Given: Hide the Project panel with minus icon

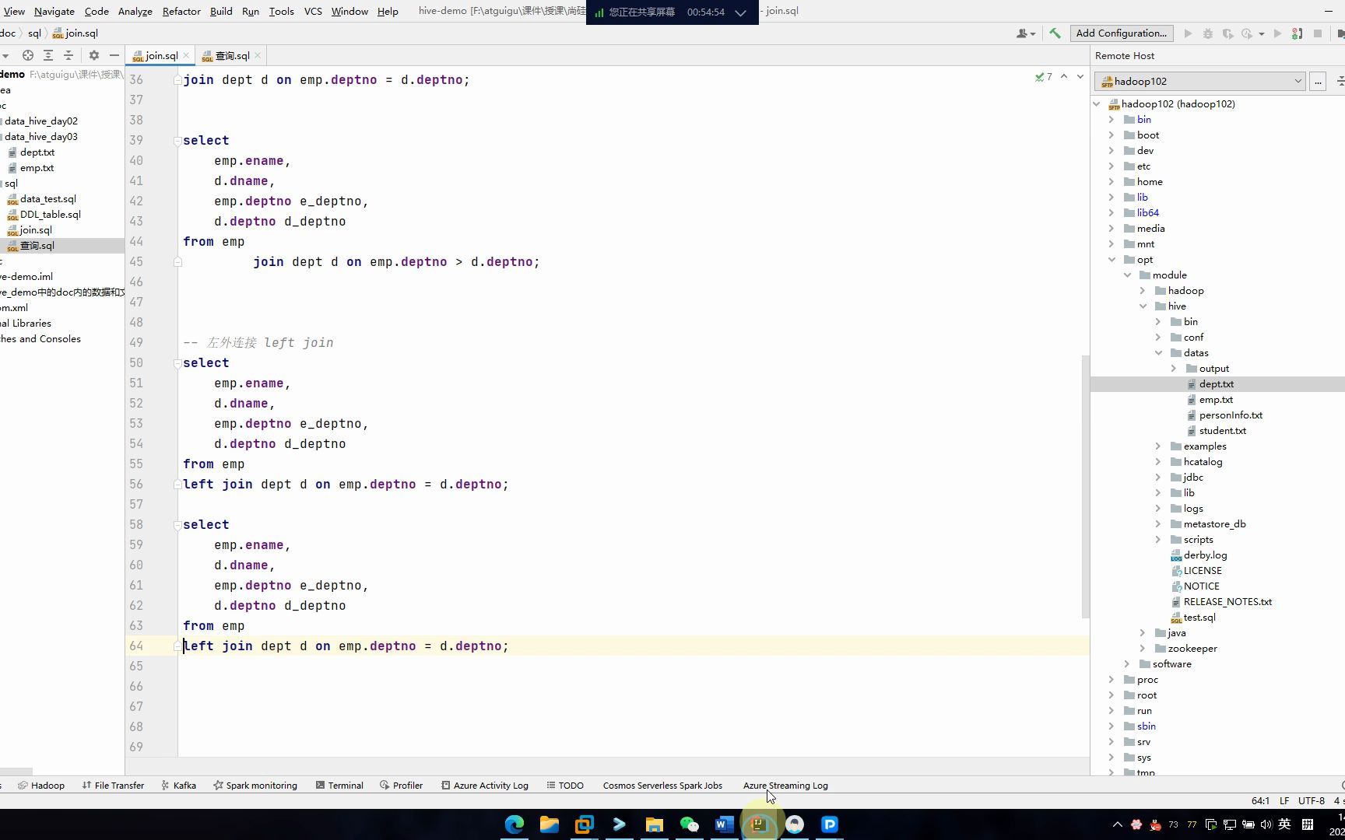Looking at the screenshot, I should 114,55.
